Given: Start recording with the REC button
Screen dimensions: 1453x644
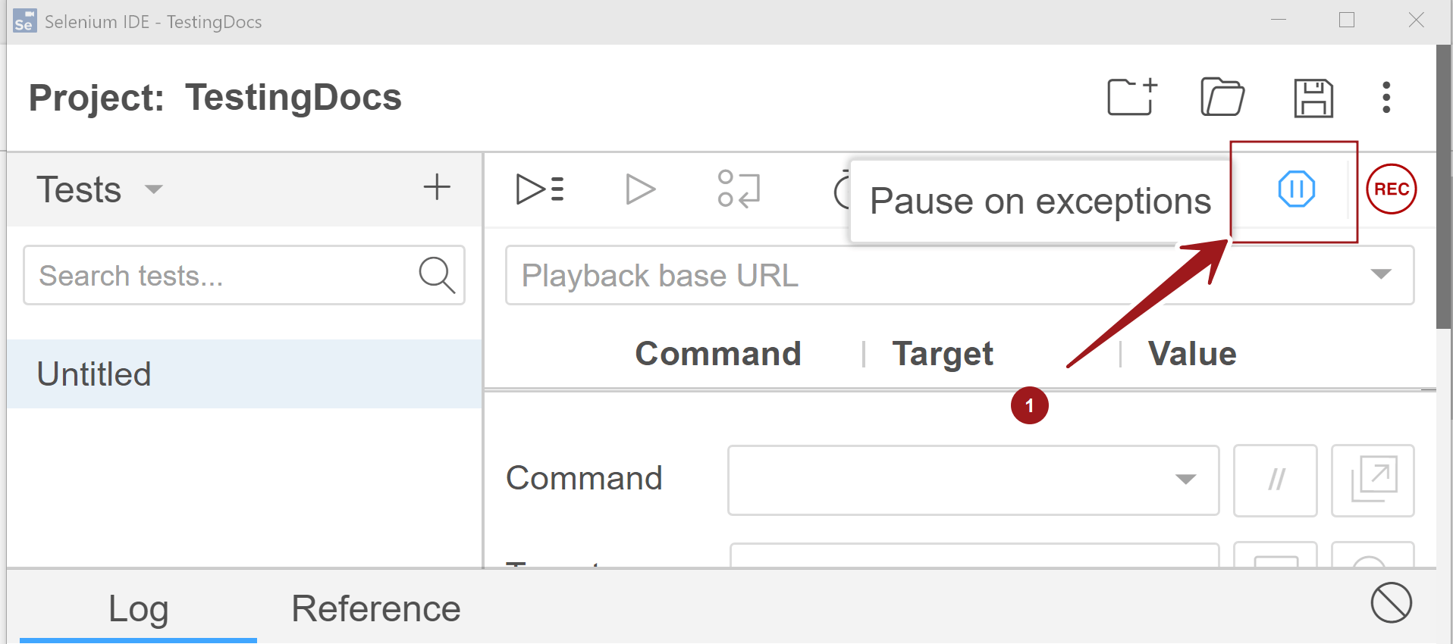Looking at the screenshot, I should (1391, 189).
